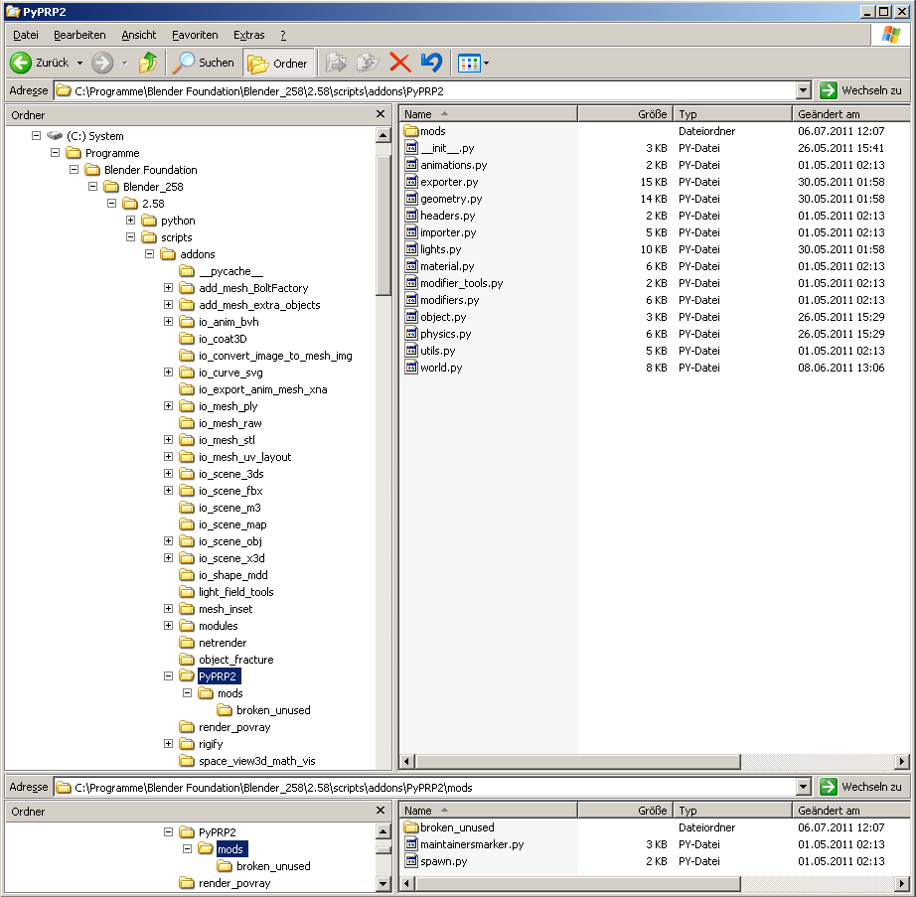
Task: Collapse the Blender Foundation tree node
Action: coord(75,169)
